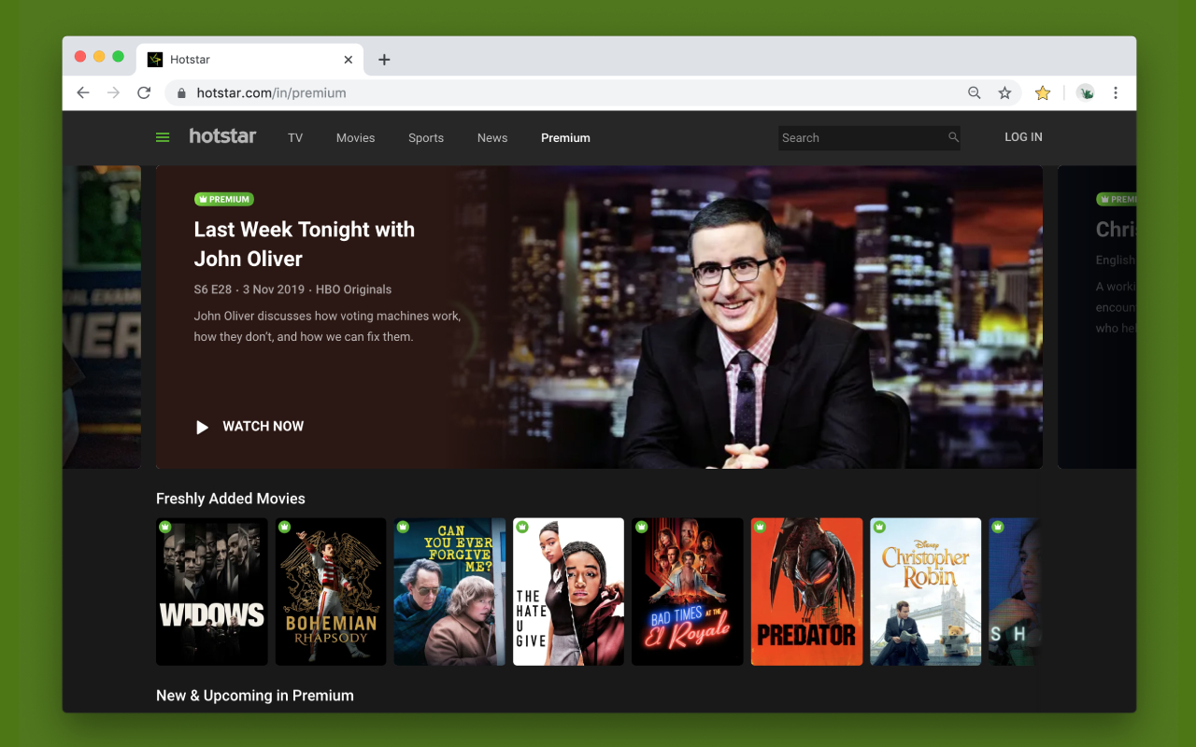Select the Hotstar browser tab
Screen dimensions: 1196x747
pyautogui.click(x=250, y=60)
